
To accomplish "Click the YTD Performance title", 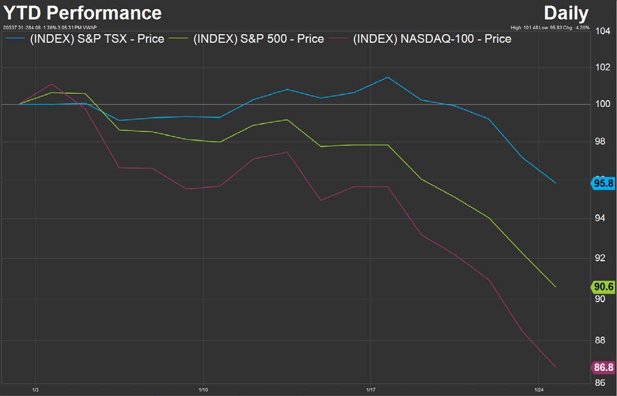I will [82, 13].
